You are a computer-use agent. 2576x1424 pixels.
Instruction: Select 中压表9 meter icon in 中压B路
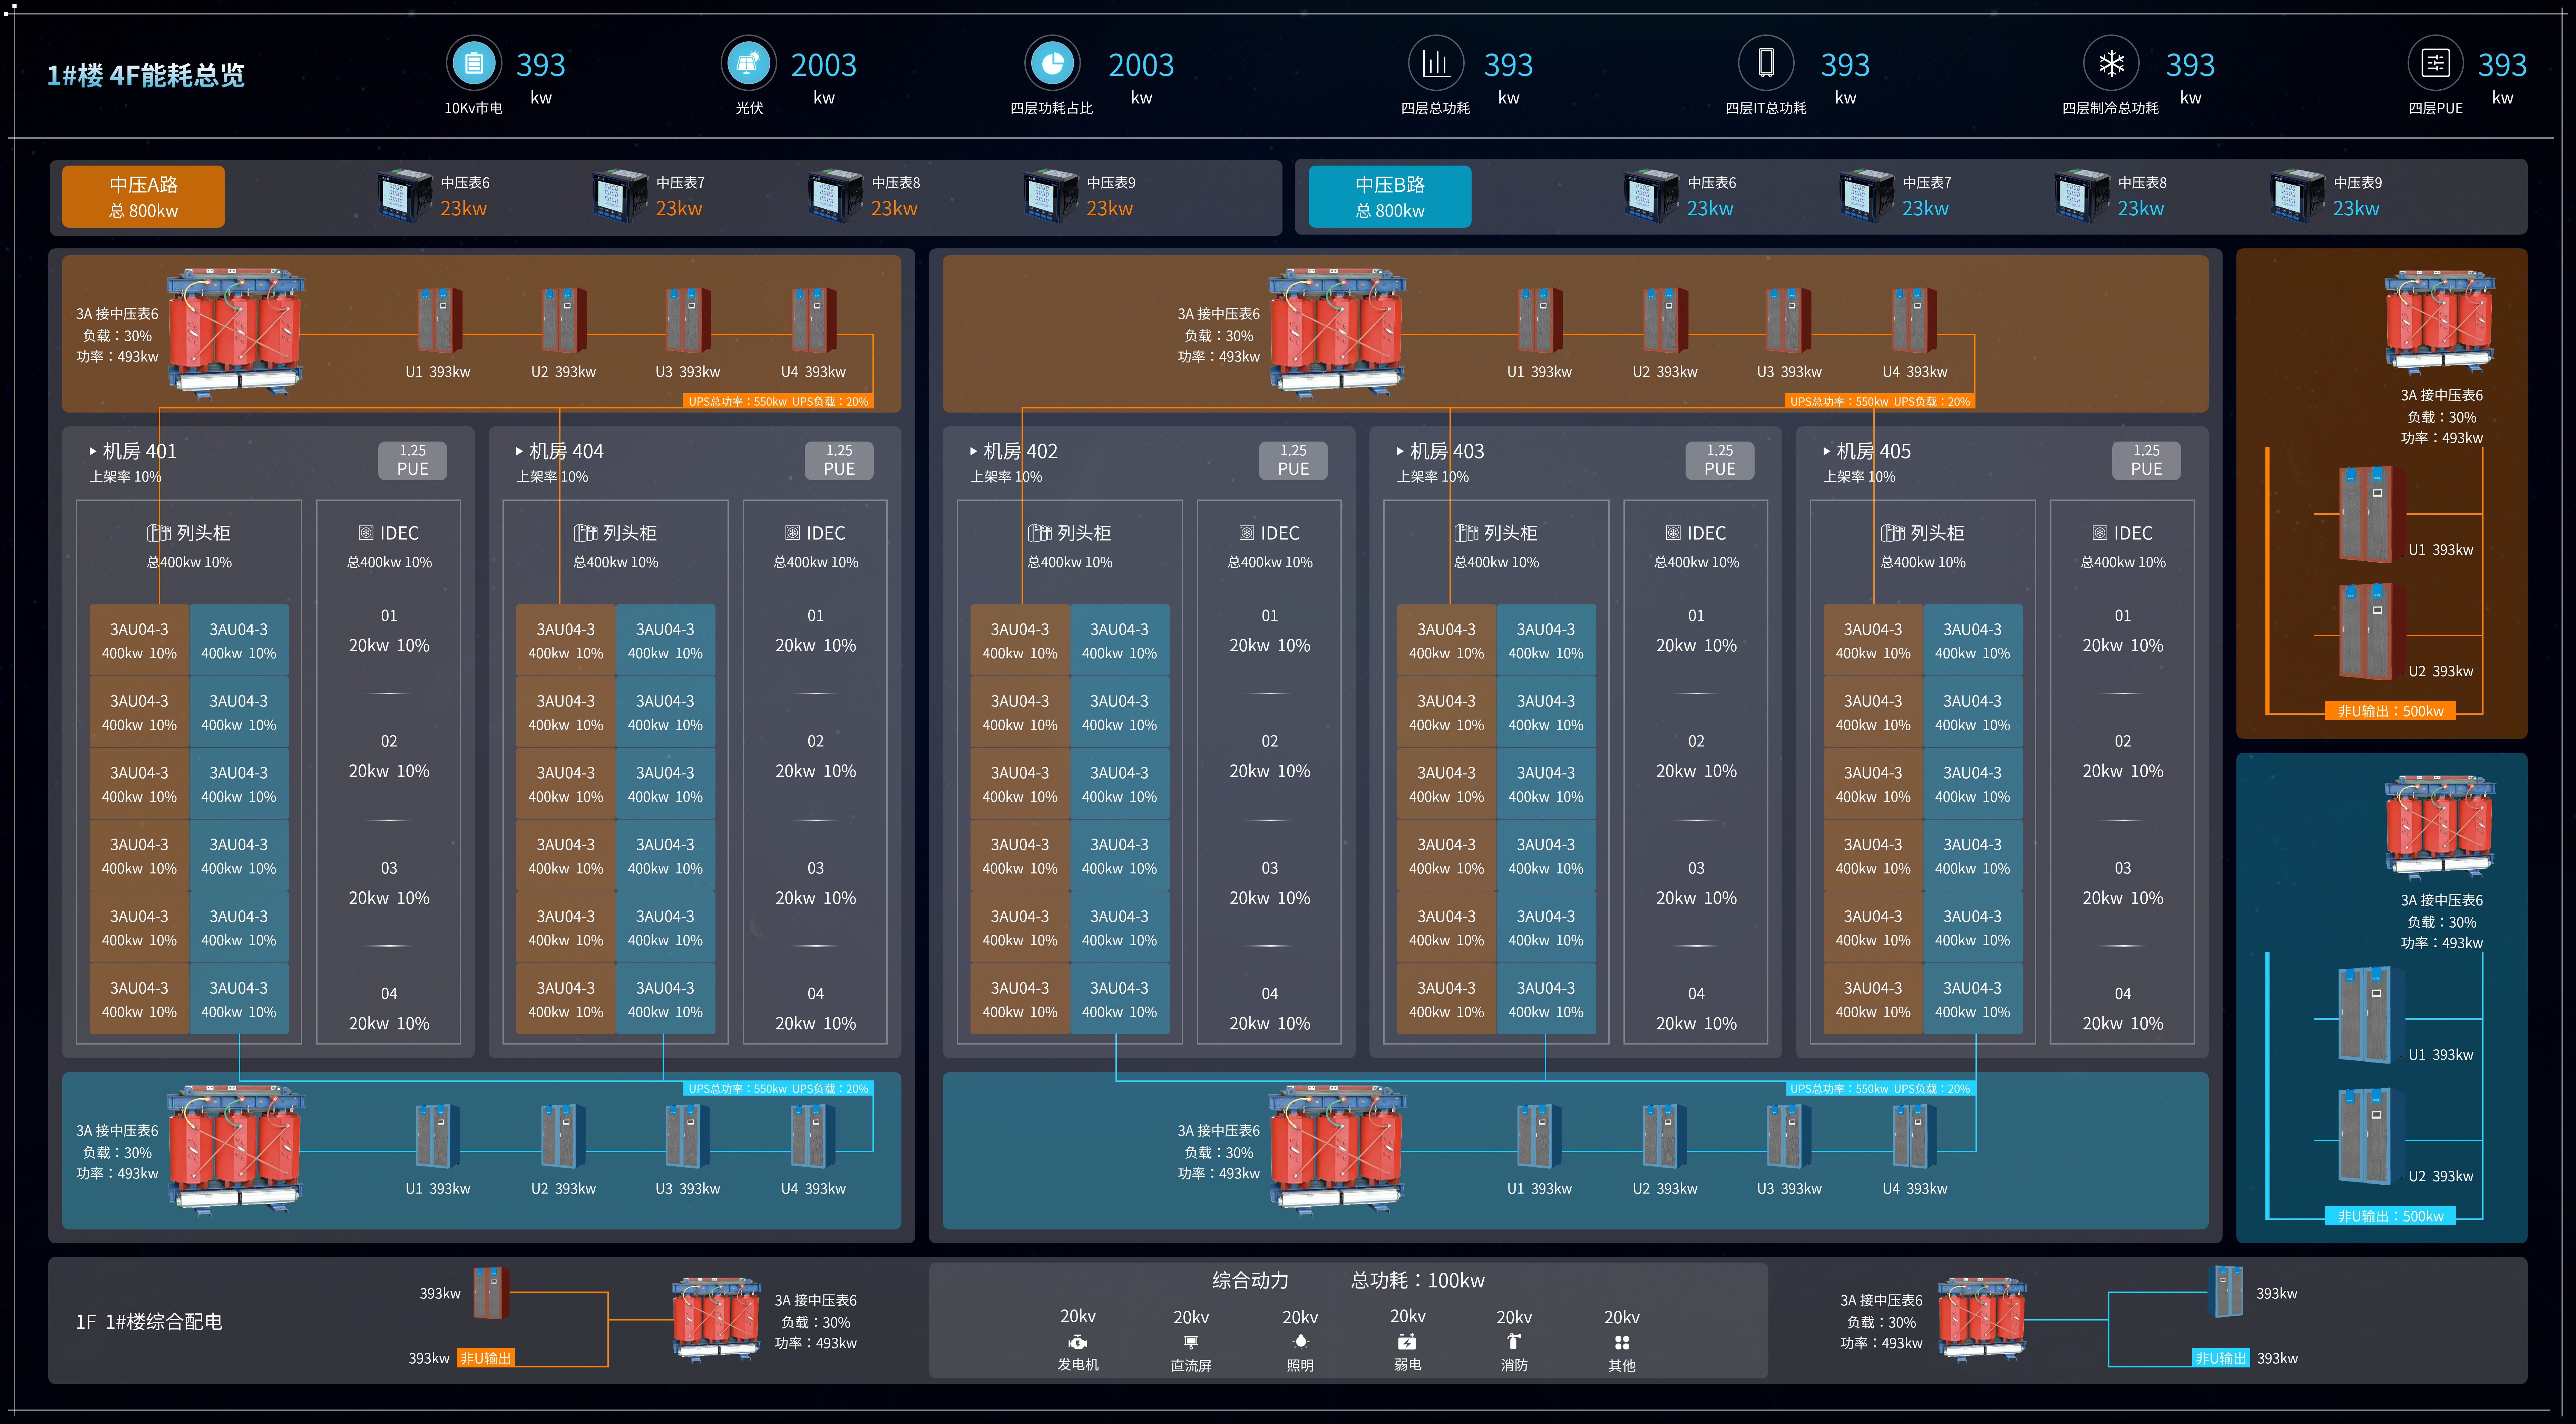[x=2297, y=196]
